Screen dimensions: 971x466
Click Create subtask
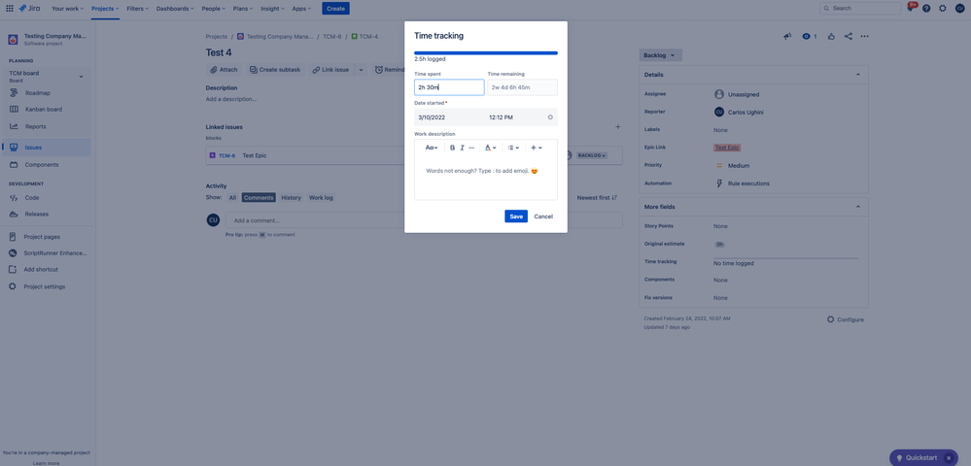tap(275, 70)
